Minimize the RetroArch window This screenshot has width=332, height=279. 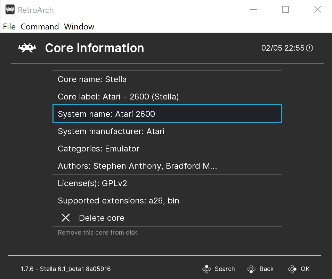click(x=254, y=9)
